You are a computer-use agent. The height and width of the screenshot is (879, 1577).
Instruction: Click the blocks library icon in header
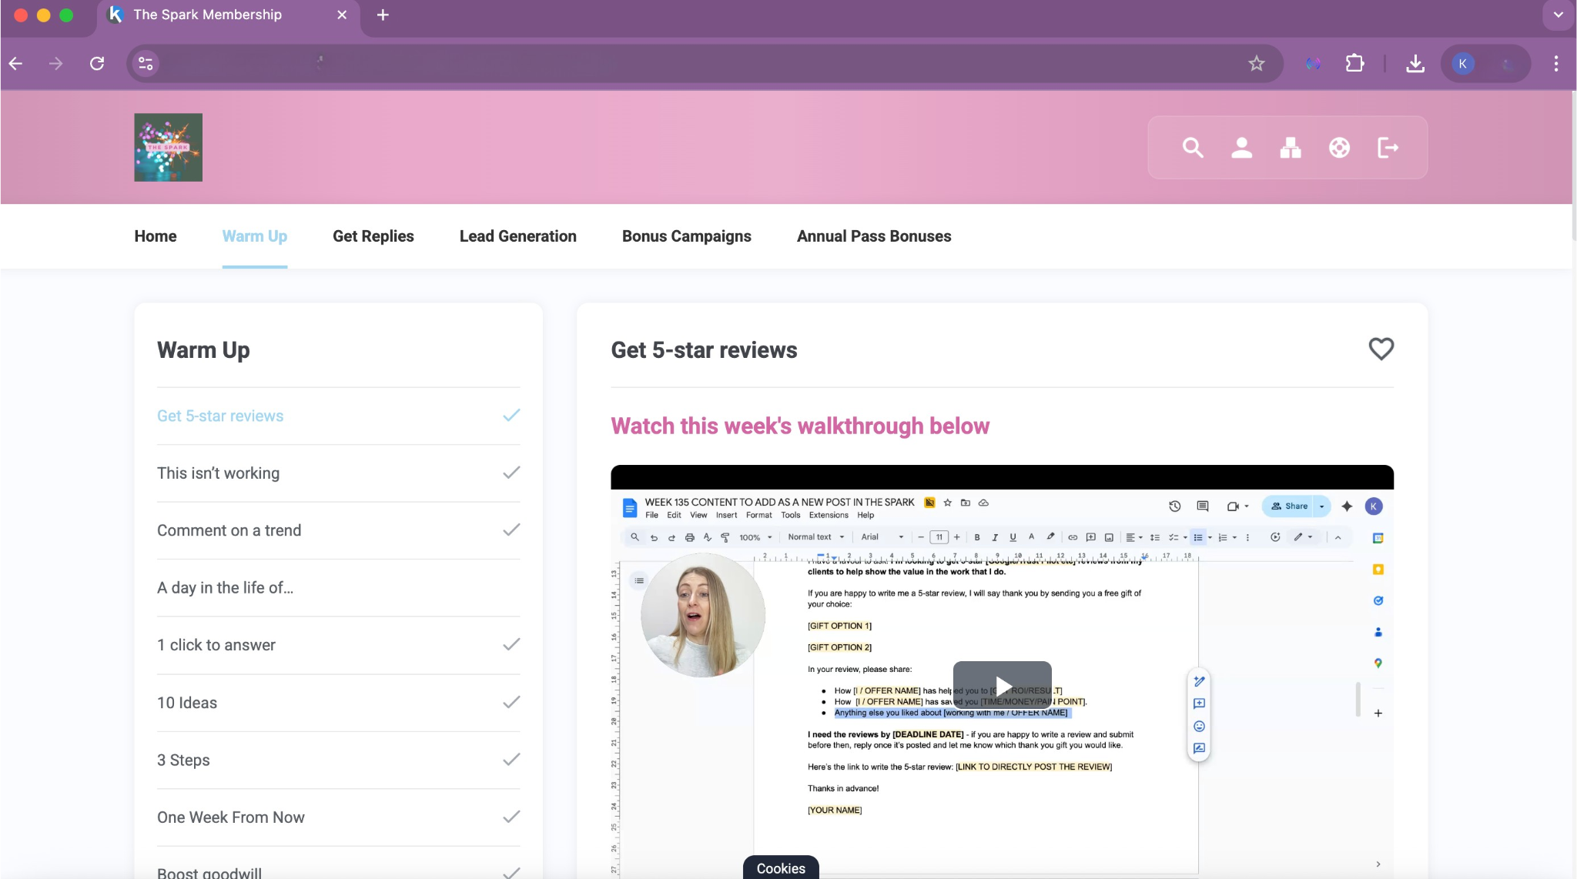click(1291, 148)
